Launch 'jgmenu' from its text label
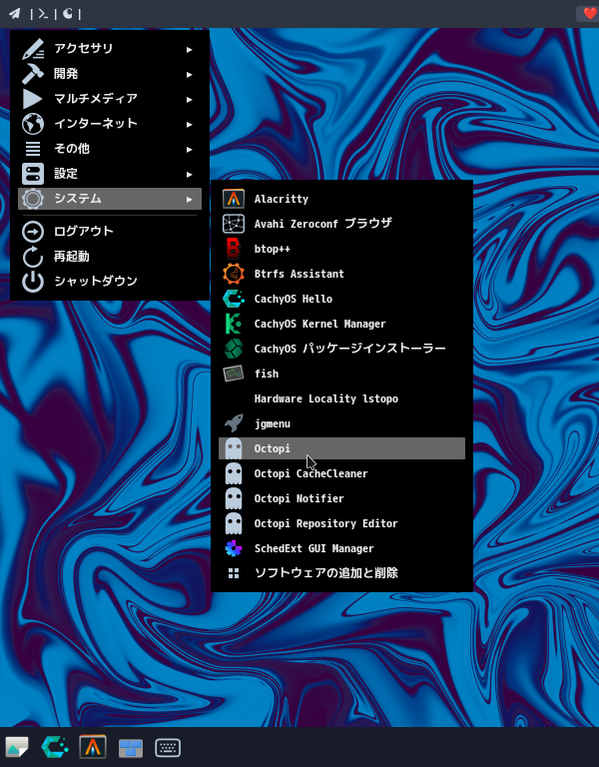This screenshot has width=599, height=767. [272, 423]
